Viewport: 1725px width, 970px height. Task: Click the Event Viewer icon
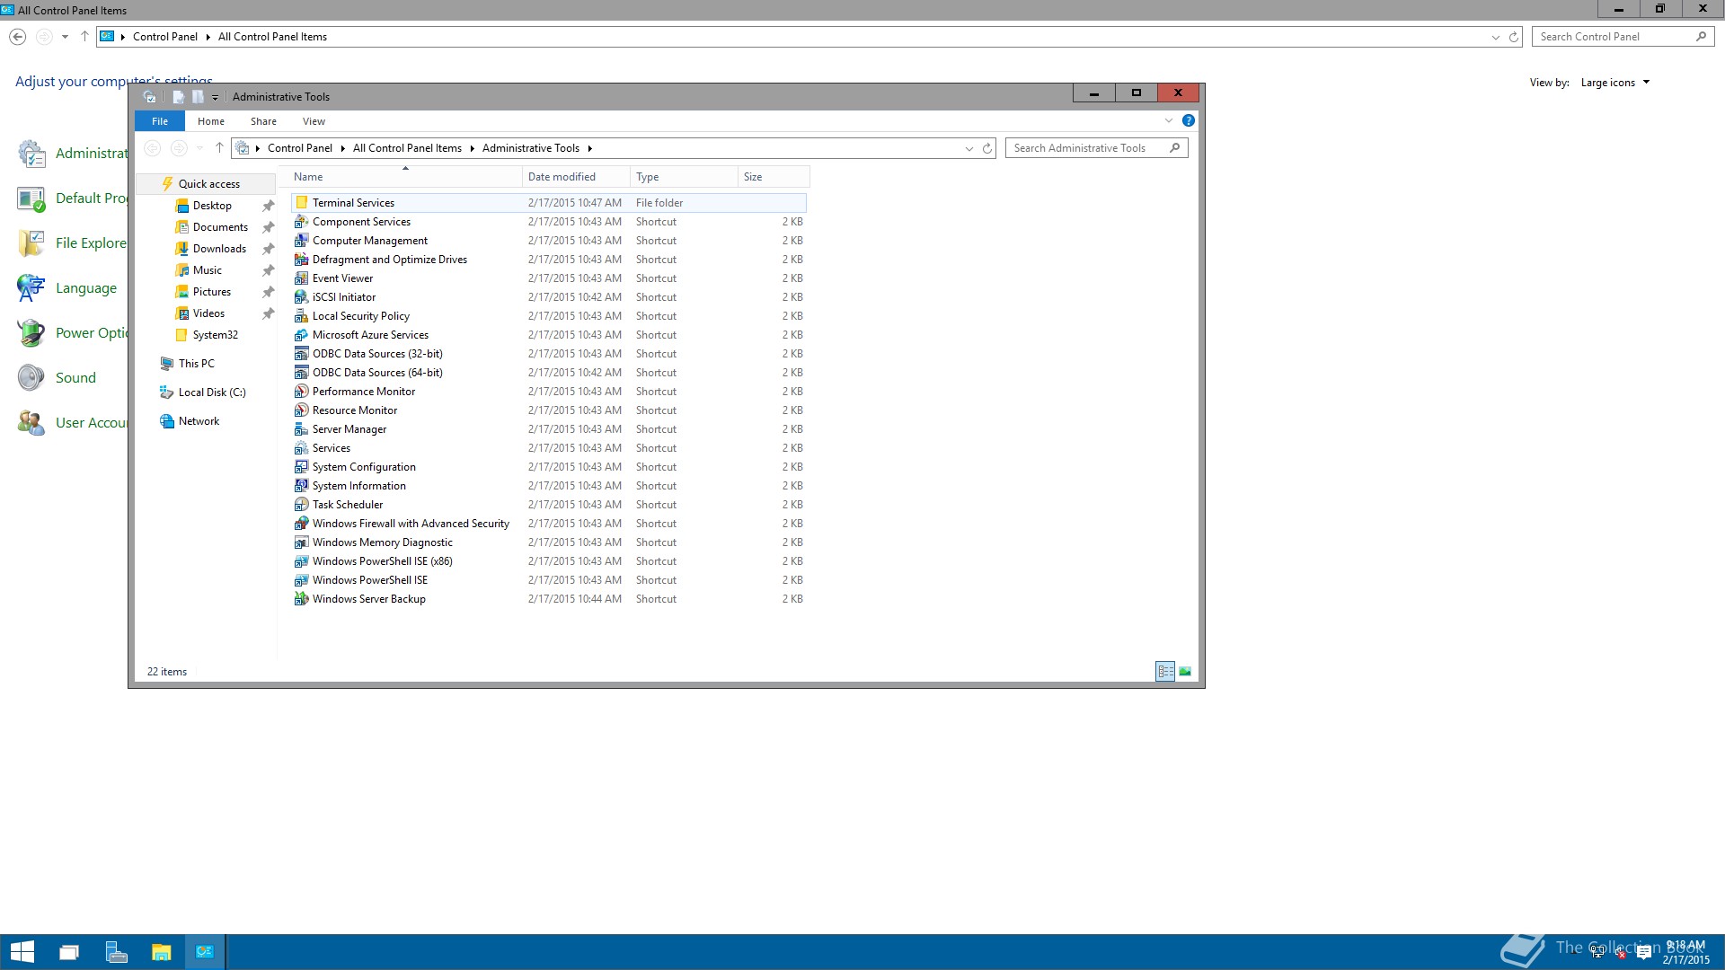[x=302, y=278]
